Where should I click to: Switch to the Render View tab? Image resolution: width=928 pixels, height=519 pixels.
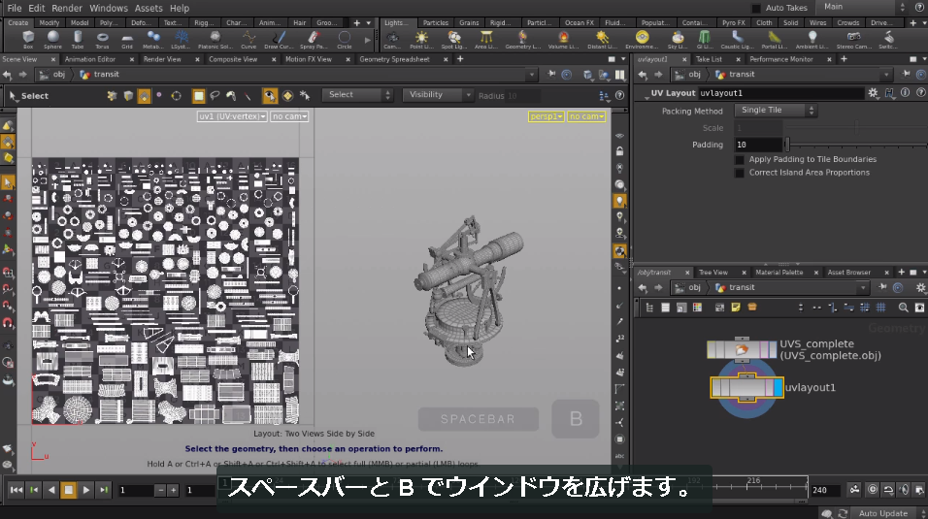[162, 59]
